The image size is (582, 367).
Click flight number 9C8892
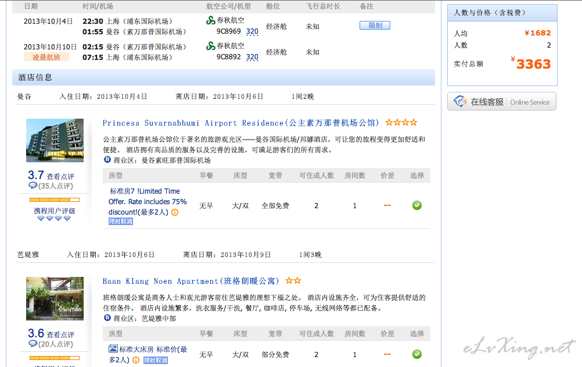(x=229, y=57)
